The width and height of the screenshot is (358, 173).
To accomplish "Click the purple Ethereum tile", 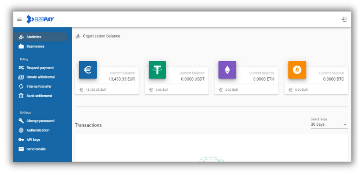I will [x=227, y=70].
